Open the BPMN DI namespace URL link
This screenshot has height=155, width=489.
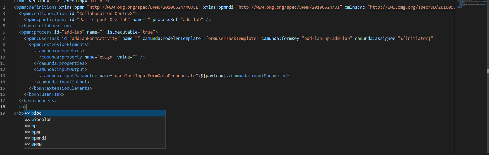(x=289, y=7)
